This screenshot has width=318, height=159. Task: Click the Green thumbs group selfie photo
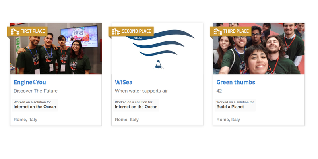point(259,48)
